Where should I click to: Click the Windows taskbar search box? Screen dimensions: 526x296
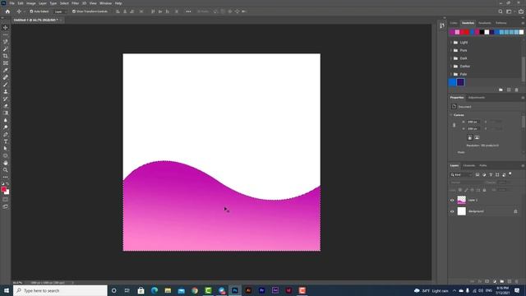[60, 290]
